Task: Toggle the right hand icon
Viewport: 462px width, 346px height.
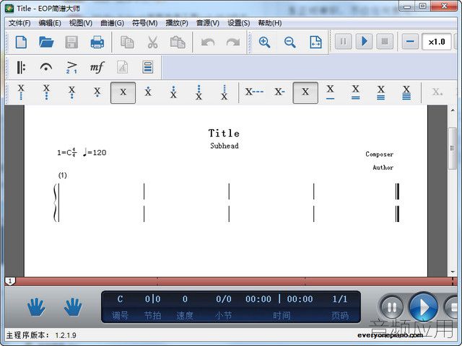Action: pos(73,307)
